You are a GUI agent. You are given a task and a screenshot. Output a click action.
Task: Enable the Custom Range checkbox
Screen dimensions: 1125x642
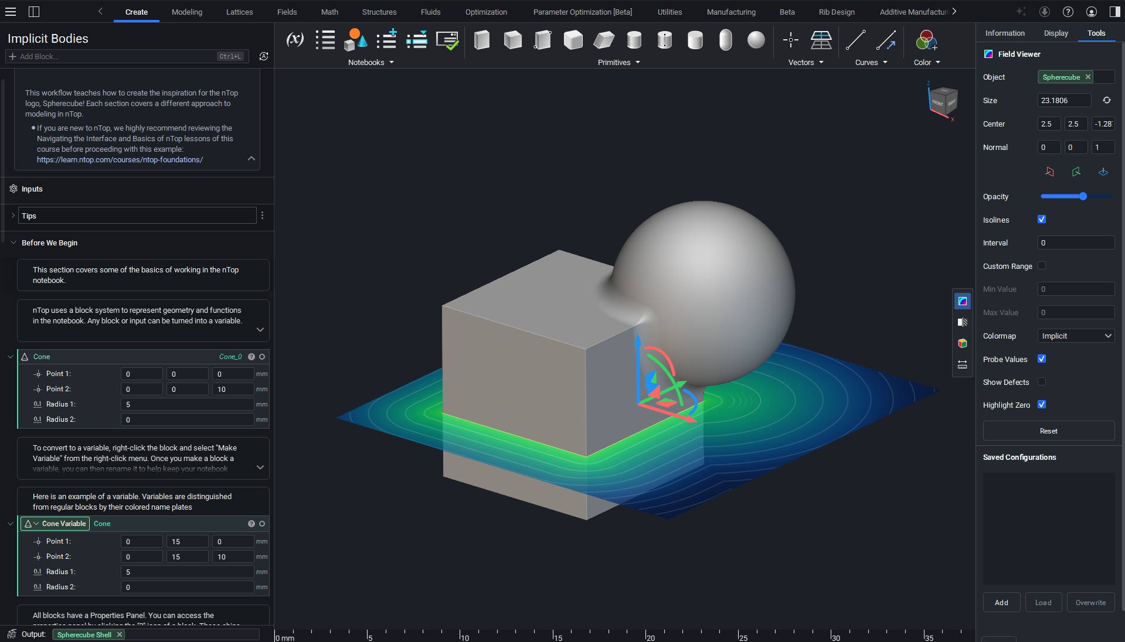click(x=1042, y=265)
